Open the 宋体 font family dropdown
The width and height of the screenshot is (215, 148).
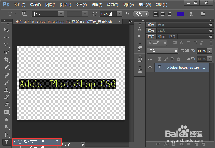pyautogui.click(x=61, y=14)
